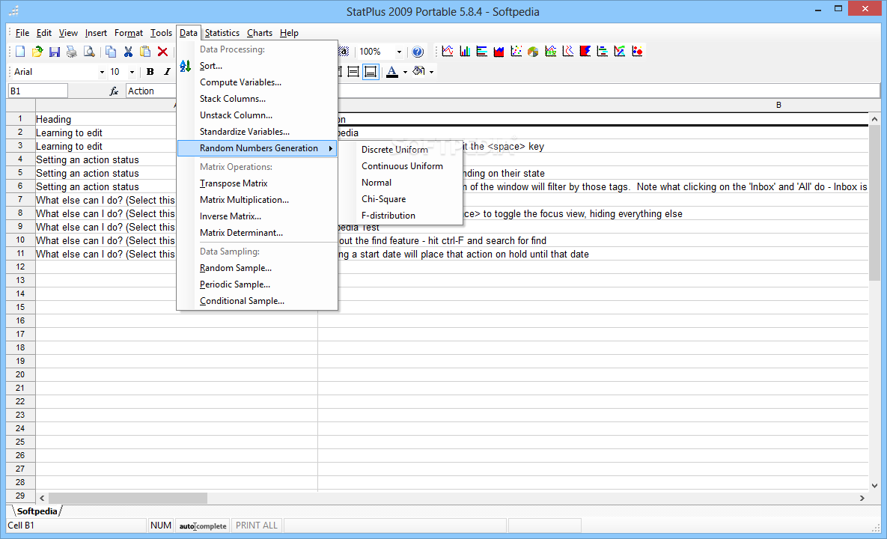Open Help via blue question mark icon

[418, 52]
